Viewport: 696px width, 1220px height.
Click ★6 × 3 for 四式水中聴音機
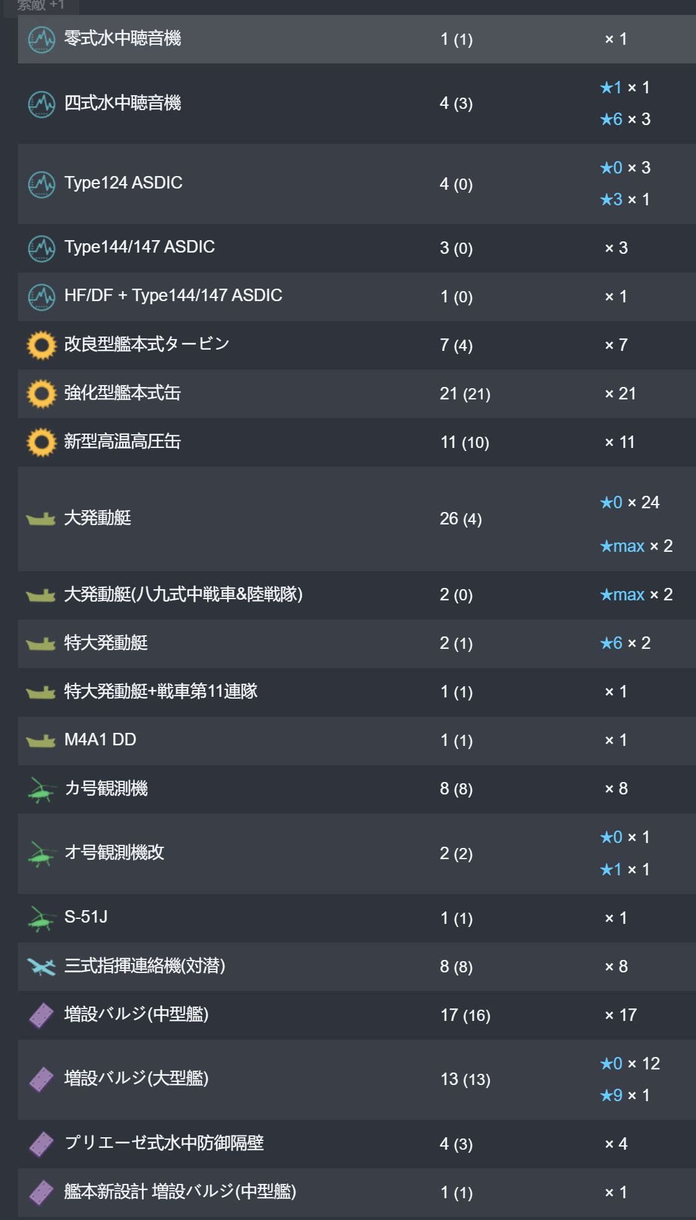point(625,119)
